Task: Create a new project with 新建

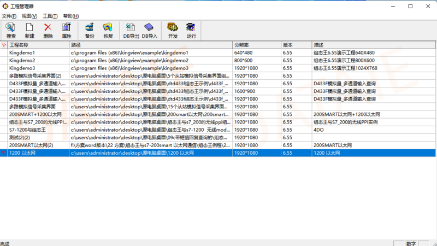Action: coord(29,31)
